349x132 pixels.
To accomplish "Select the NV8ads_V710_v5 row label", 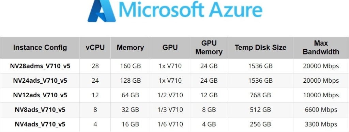I will (x=40, y=110).
